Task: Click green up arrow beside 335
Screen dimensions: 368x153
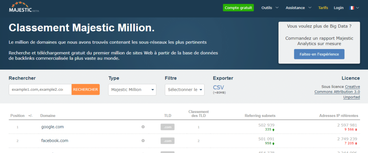Action: click(x=273, y=130)
